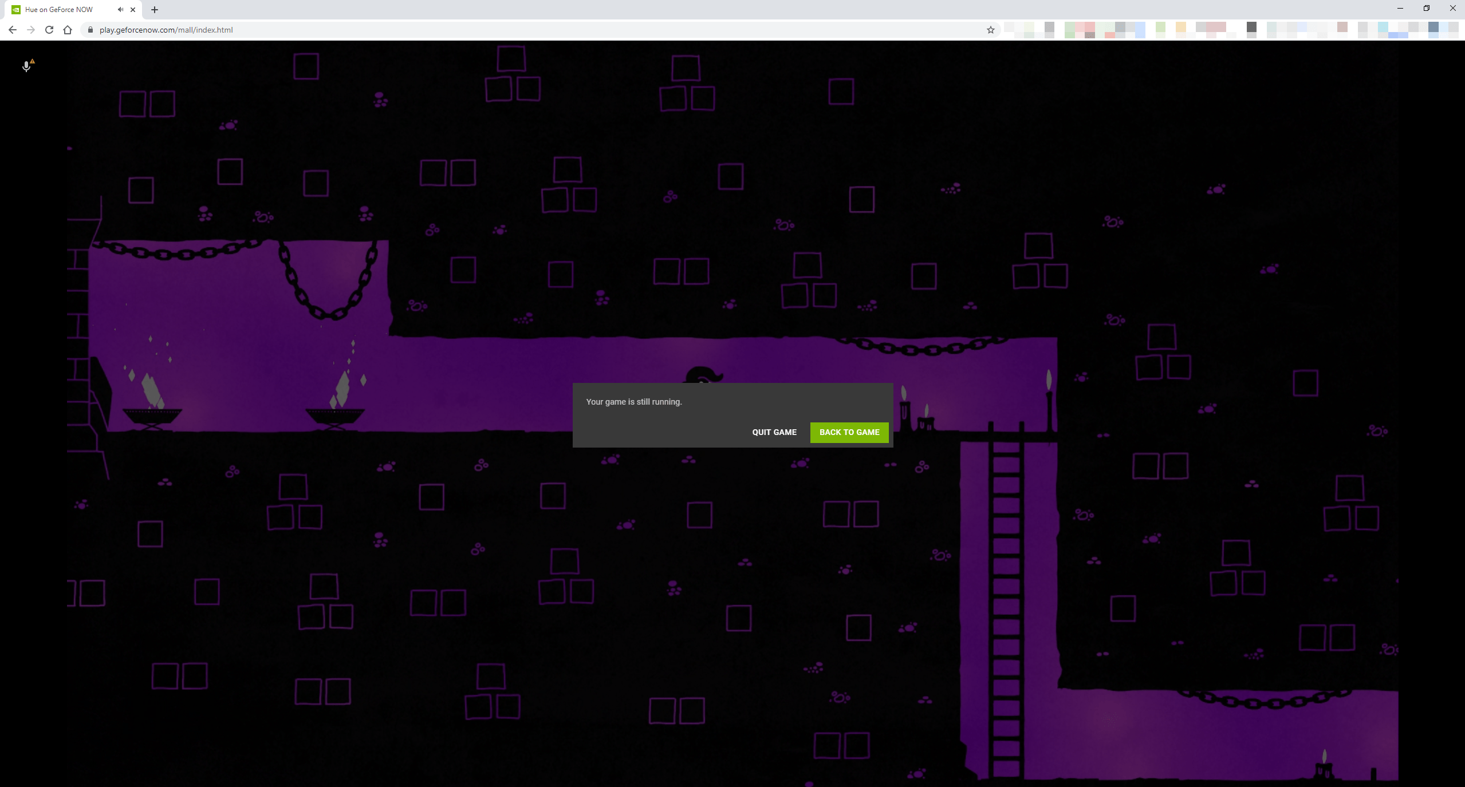Bookmark this page with the star icon
This screenshot has height=787, width=1465.
pyautogui.click(x=990, y=30)
